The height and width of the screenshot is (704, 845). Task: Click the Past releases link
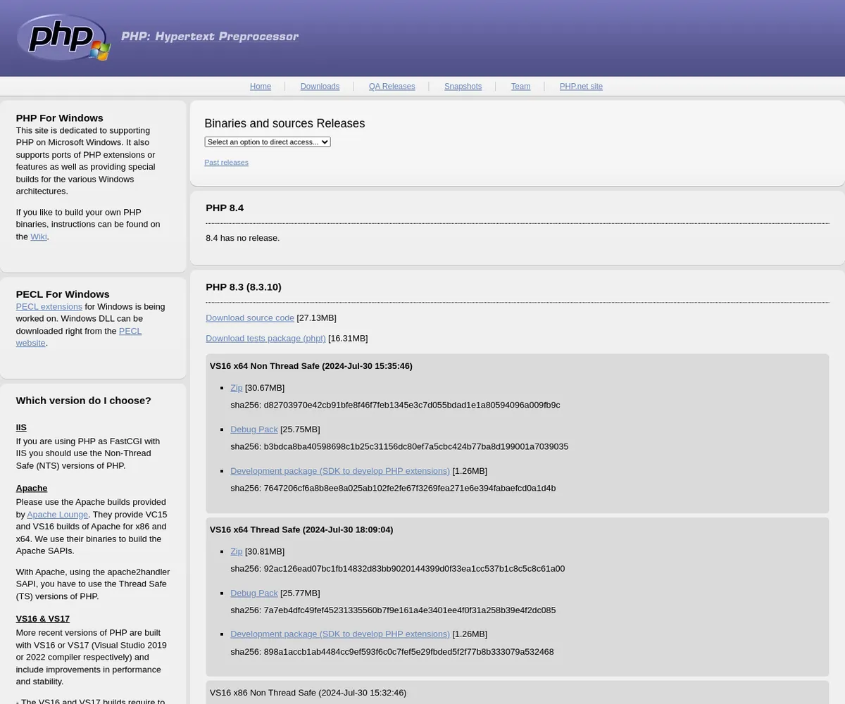[226, 163]
